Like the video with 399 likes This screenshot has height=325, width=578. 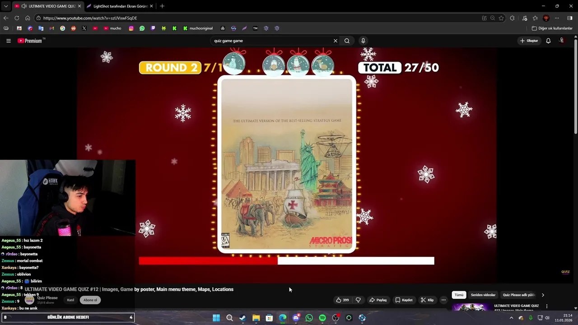[x=342, y=300]
